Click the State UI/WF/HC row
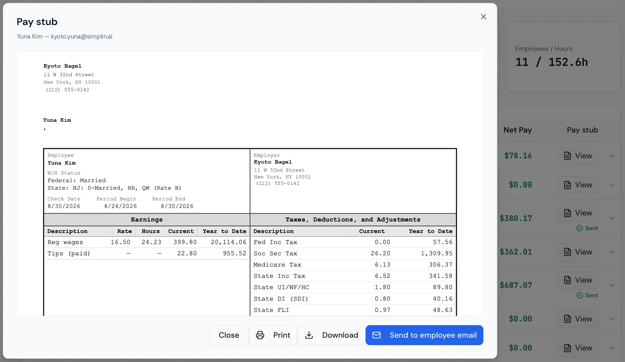Viewport: 625px width, 362px height. pyautogui.click(x=353, y=287)
